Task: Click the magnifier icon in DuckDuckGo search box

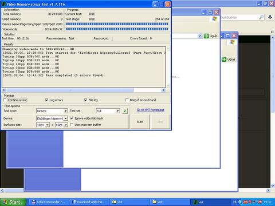Action: click(261, 17)
